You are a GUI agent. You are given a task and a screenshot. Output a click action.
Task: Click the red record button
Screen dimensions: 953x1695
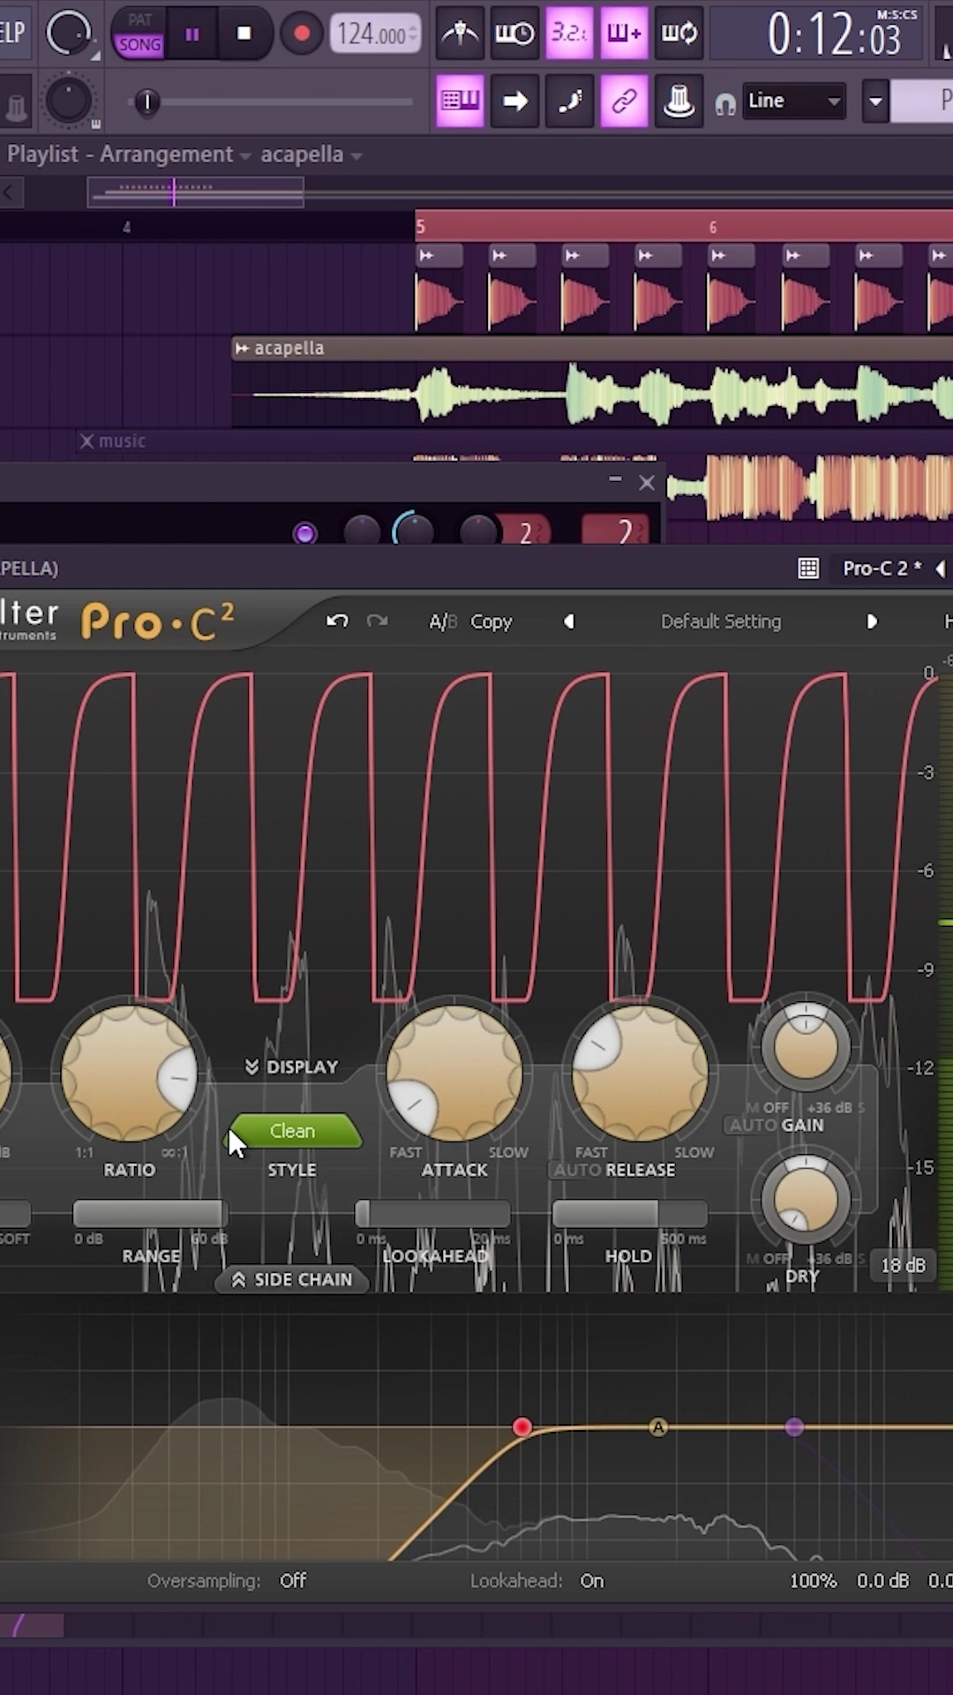[x=302, y=34]
